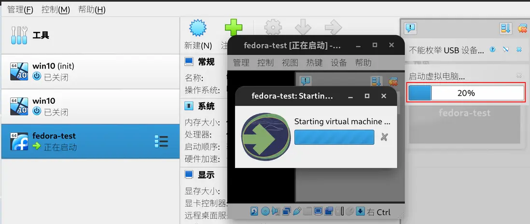Click the 不能枚举 USB 设备 notification text
Image resolution: width=530 pixels, height=224 pixels.
pyautogui.click(x=446, y=50)
